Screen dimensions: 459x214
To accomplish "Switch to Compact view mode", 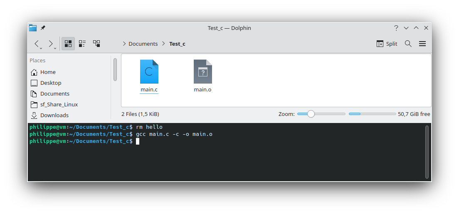I will [82, 44].
